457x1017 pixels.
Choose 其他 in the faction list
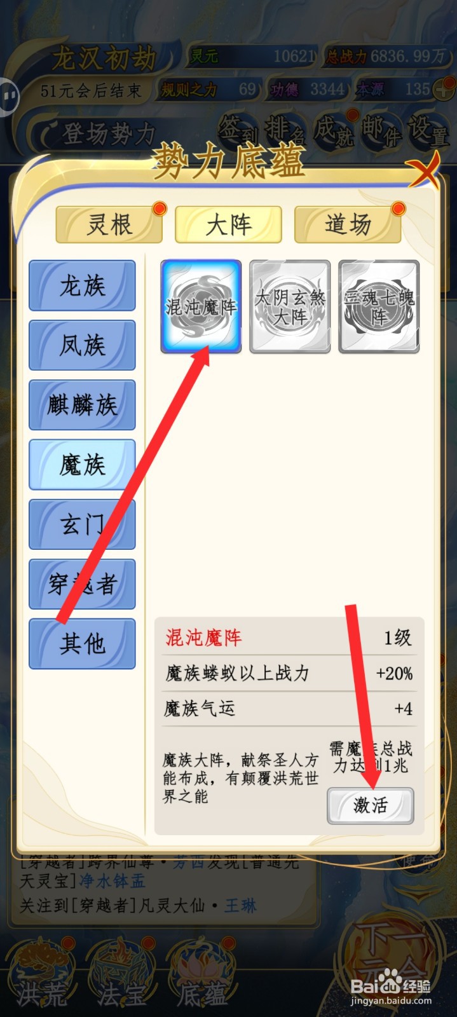coord(83,644)
